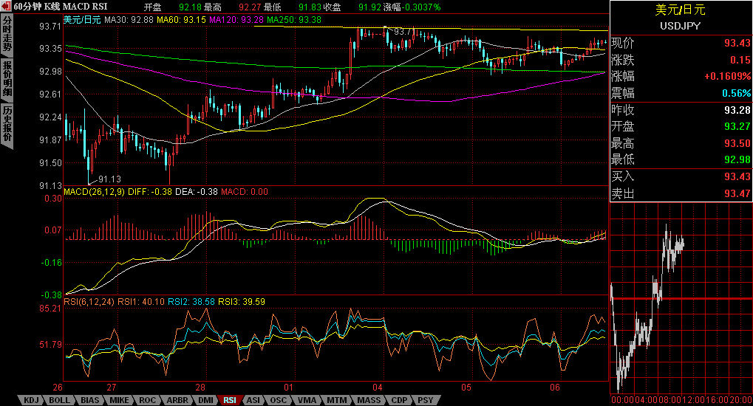Screen dimensions: 753x406
Task: Open the 报价明细 side tab
Action: [x=7, y=79]
